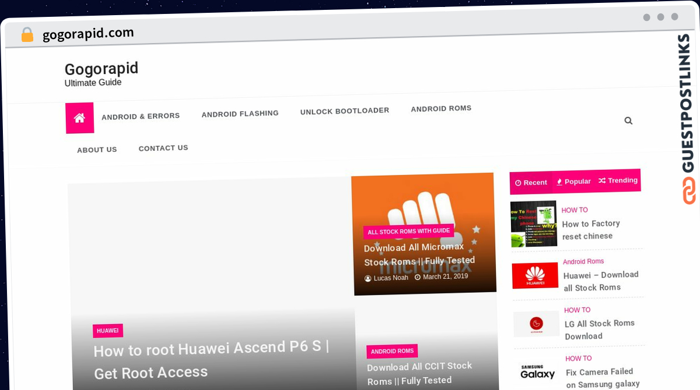The image size is (700, 390).
Task: Open author Lucas Noah link
Action: pyautogui.click(x=391, y=278)
